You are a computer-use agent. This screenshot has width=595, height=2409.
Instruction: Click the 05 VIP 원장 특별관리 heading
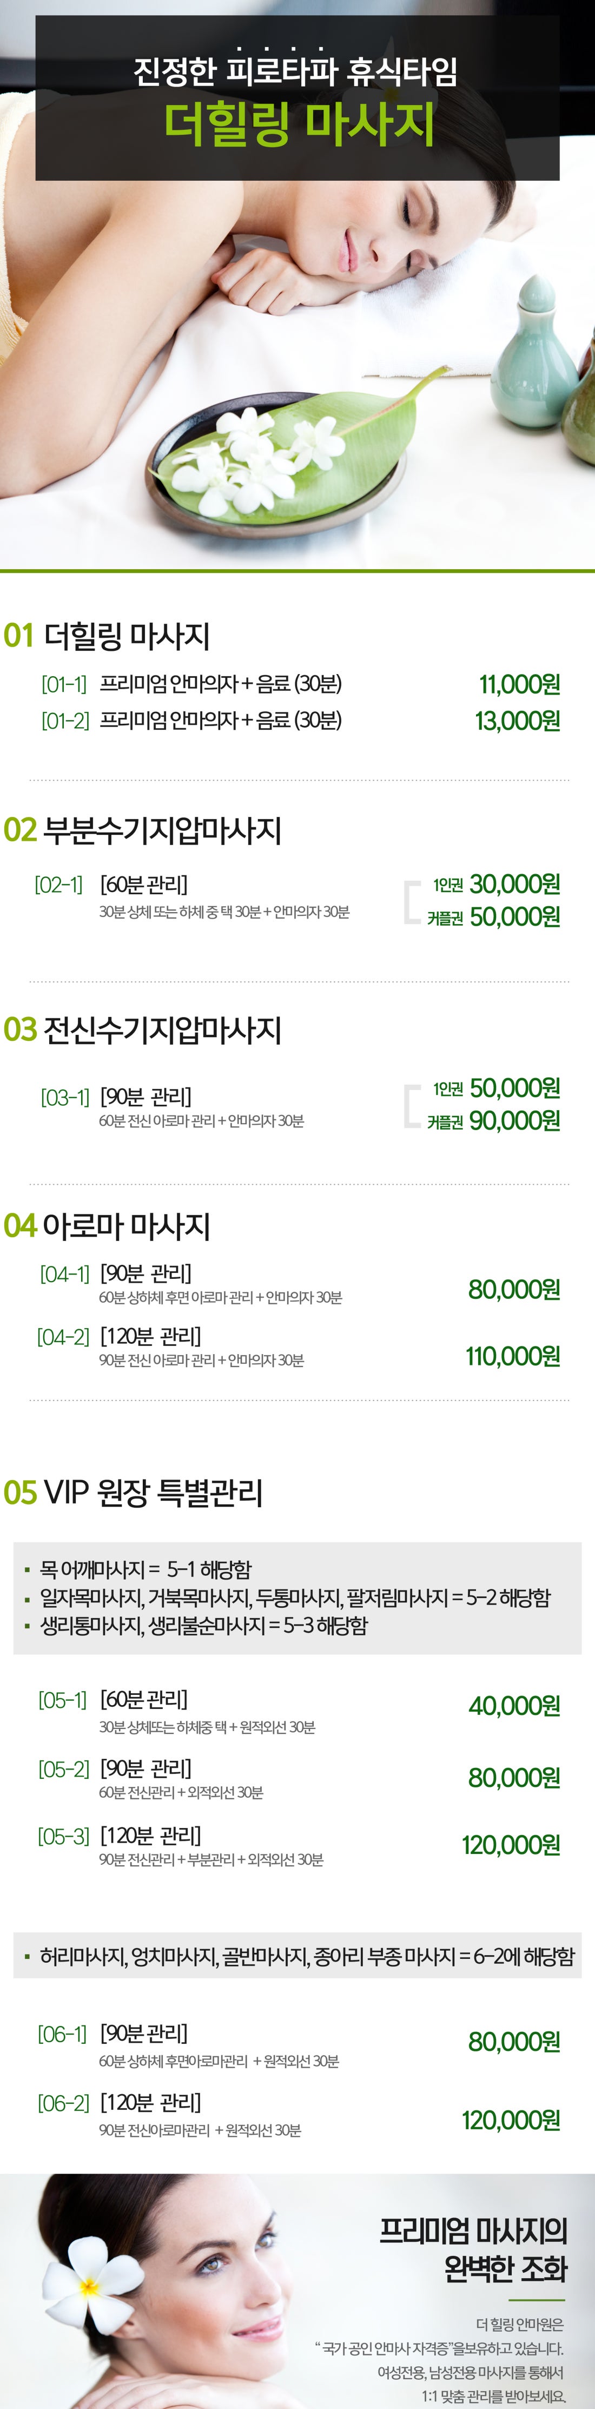click(x=133, y=1493)
